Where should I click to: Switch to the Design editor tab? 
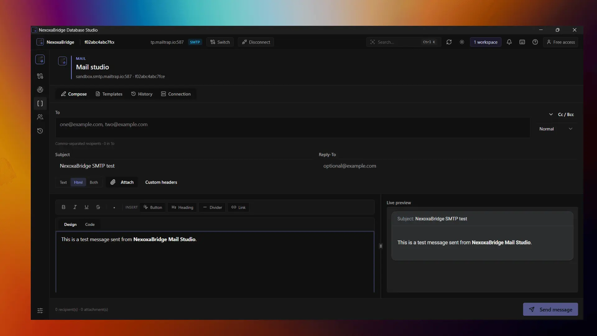coord(70,224)
